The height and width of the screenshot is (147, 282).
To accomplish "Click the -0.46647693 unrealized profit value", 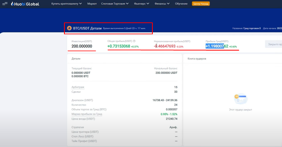I will pos(164,46).
